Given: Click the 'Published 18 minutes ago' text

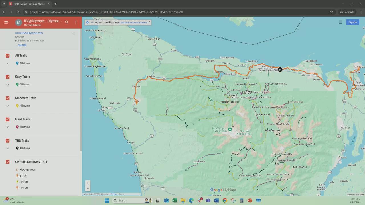Looking at the screenshot, I should (x=29, y=40).
